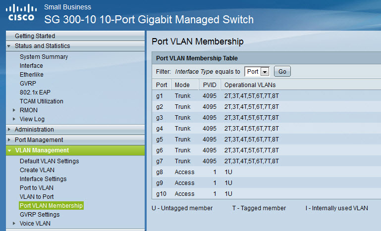Click the Cisco logo
381x231 pixels.
(21, 12)
